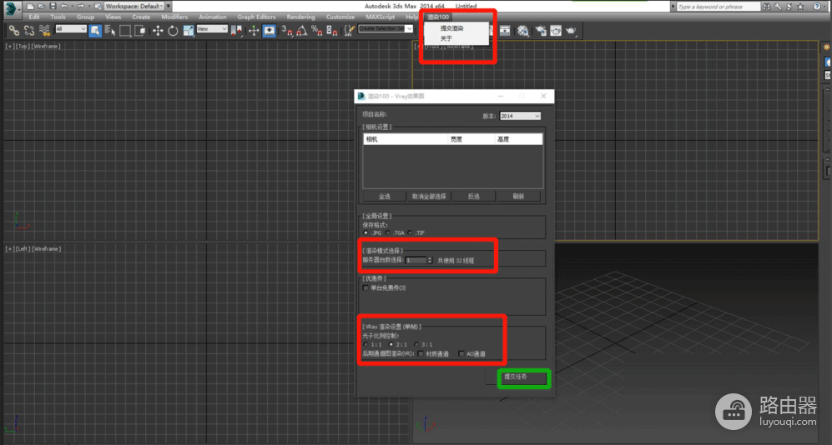Click the 提交任务 submit task button

[x=515, y=377]
